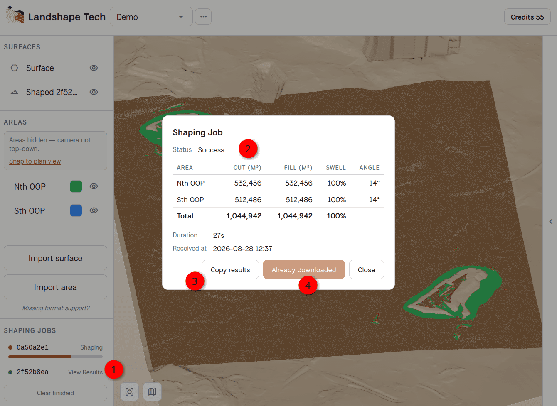Click the Sth OOP row in results table
557x406 pixels.
278,200
